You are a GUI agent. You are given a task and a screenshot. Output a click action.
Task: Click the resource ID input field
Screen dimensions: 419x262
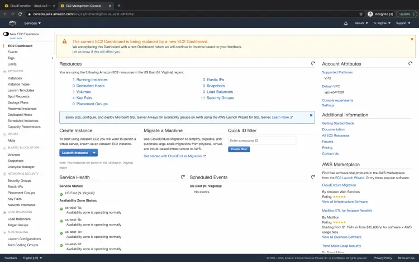click(262, 141)
